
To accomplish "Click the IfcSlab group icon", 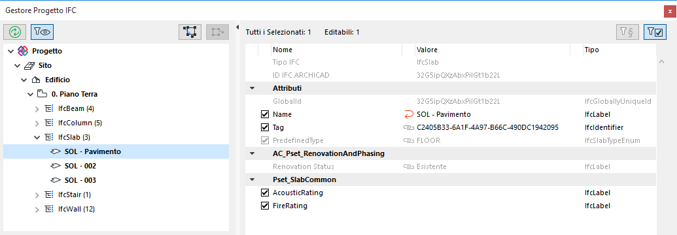I will [x=50, y=137].
